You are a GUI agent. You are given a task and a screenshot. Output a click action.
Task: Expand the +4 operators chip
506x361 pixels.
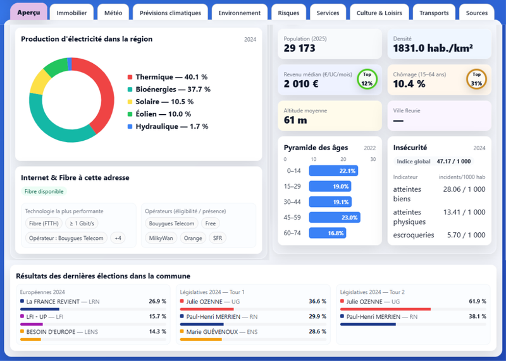click(118, 238)
